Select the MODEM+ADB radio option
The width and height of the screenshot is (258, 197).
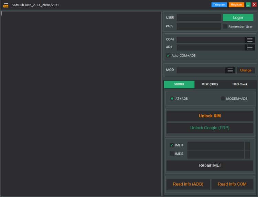pyautogui.click(x=223, y=98)
